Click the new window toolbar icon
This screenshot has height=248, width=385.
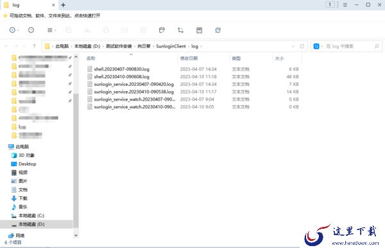tap(162, 30)
